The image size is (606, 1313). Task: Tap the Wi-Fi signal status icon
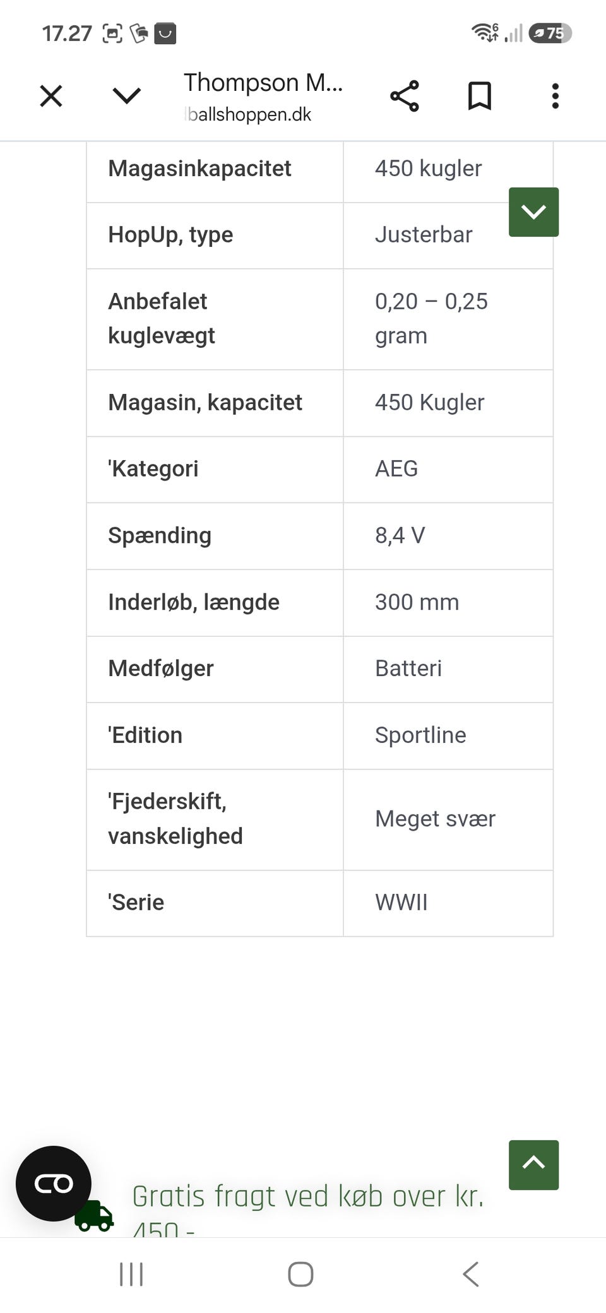485,32
